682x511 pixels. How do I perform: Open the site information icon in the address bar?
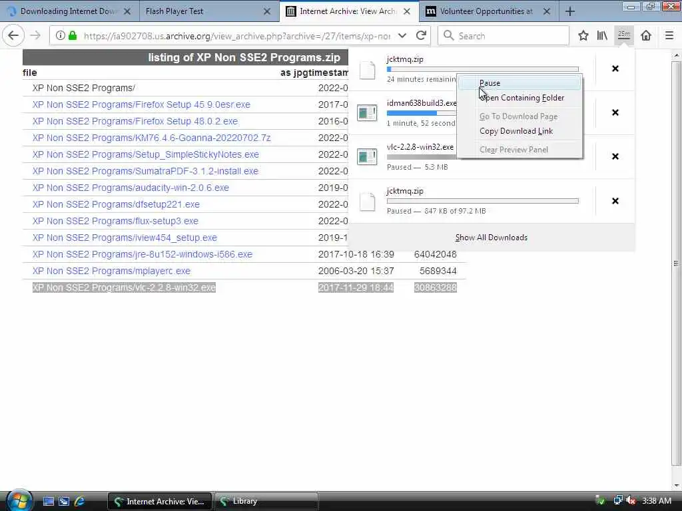(x=60, y=36)
